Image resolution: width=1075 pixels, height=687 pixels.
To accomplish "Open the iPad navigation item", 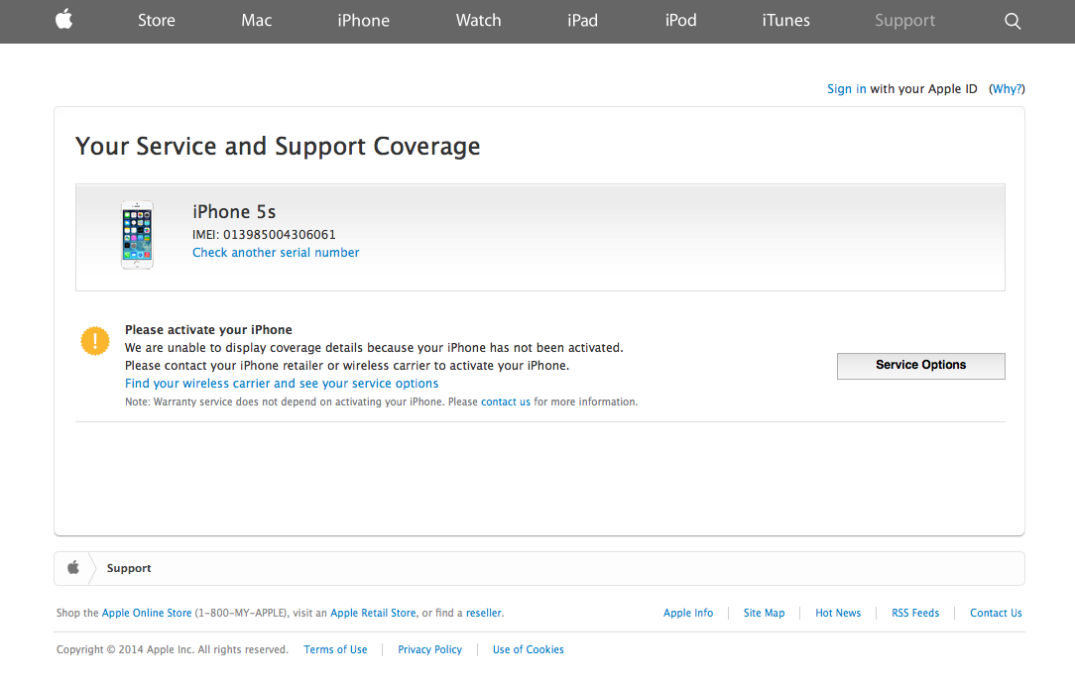I will click(x=583, y=21).
